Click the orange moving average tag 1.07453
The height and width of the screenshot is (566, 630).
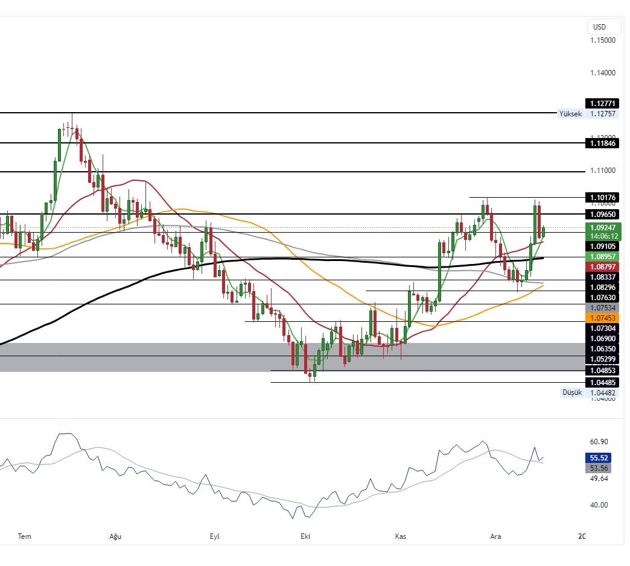coord(602,318)
